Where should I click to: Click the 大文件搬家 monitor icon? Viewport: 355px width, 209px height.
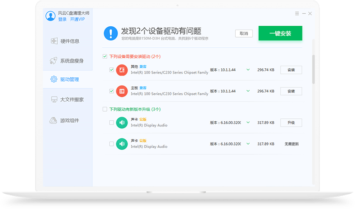click(x=54, y=100)
